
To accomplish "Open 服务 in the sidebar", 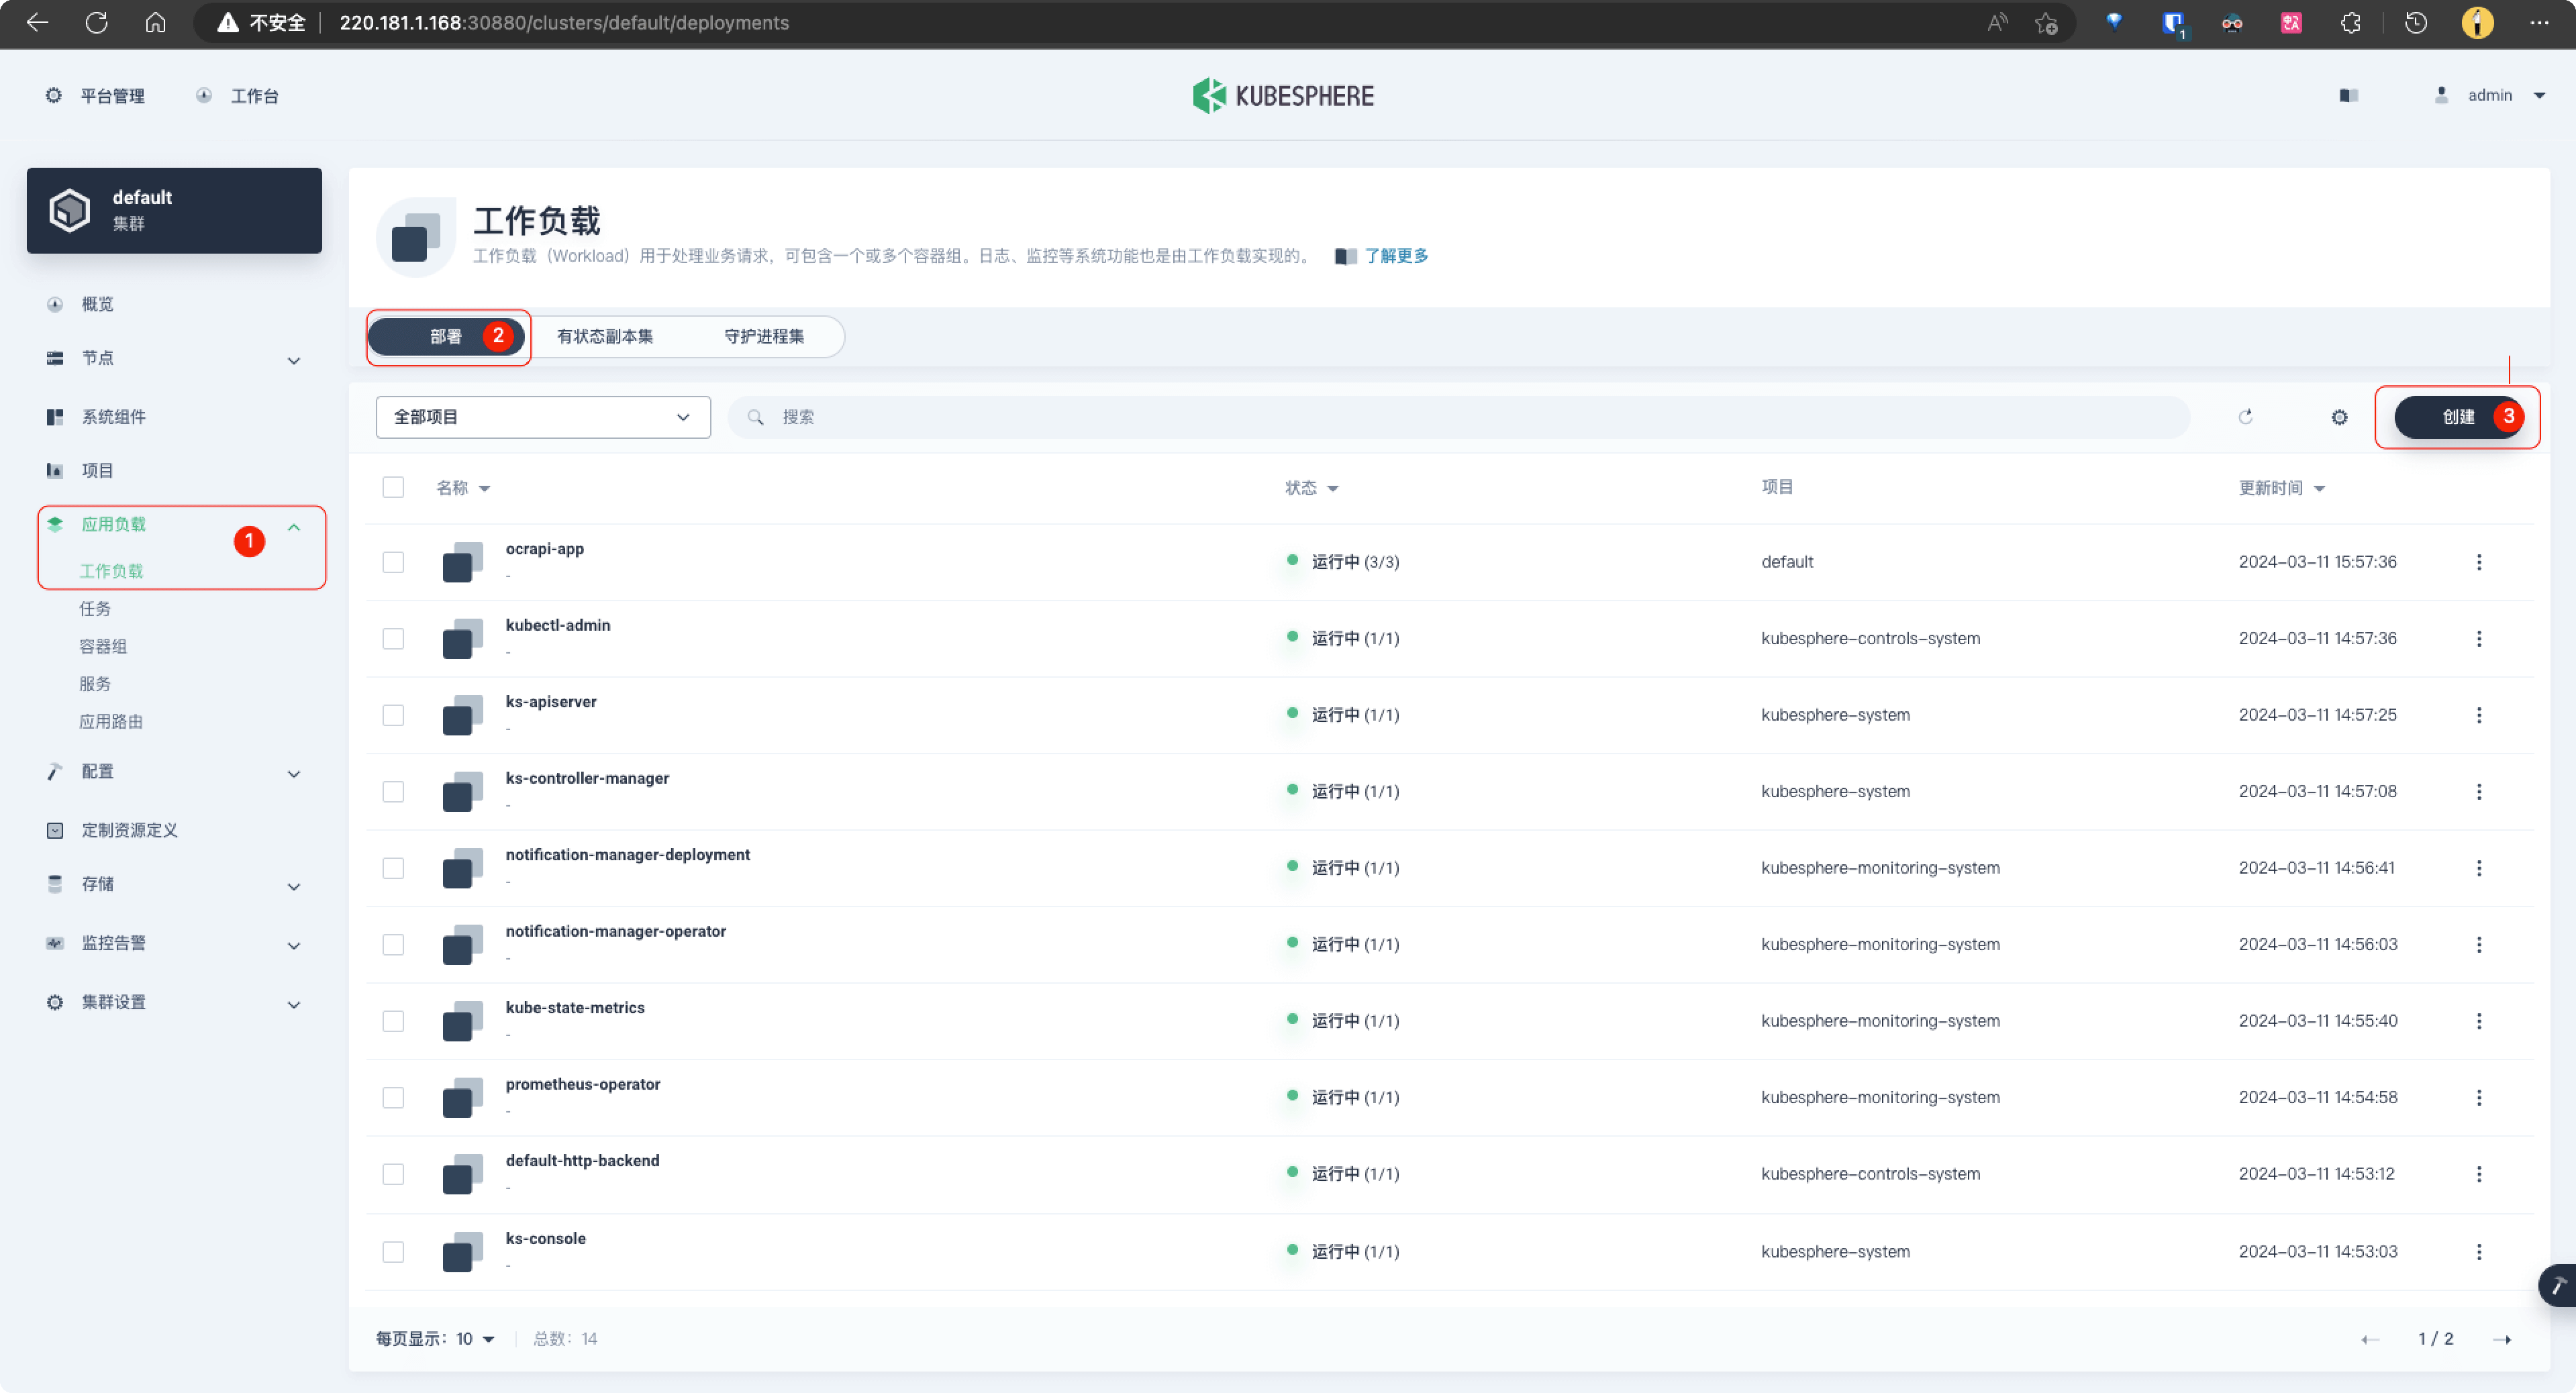I will (95, 683).
